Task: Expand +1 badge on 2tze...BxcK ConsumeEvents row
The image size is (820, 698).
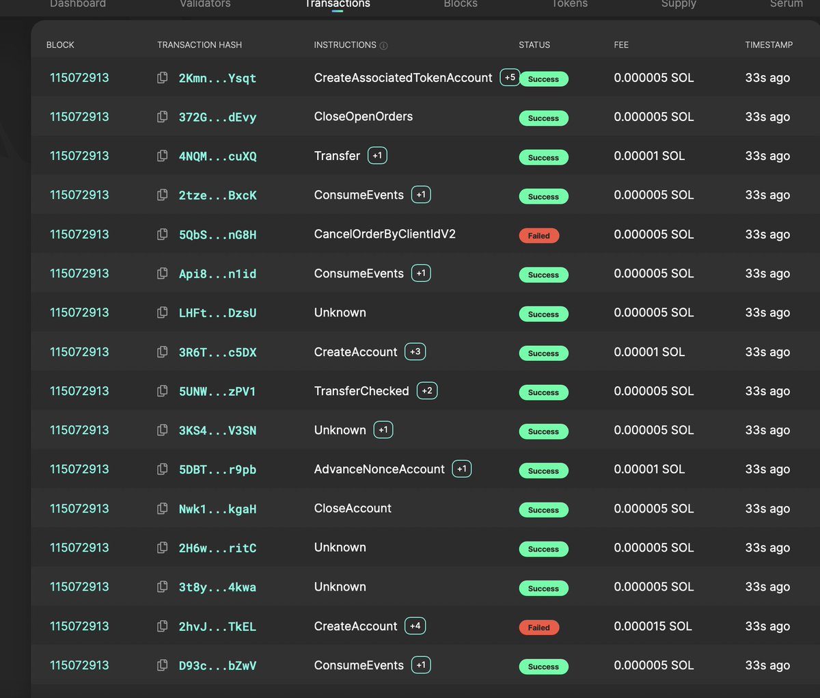Action: (421, 195)
